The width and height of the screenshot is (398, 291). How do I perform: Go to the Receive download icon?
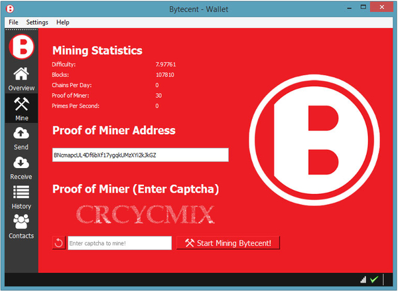pos(21,166)
